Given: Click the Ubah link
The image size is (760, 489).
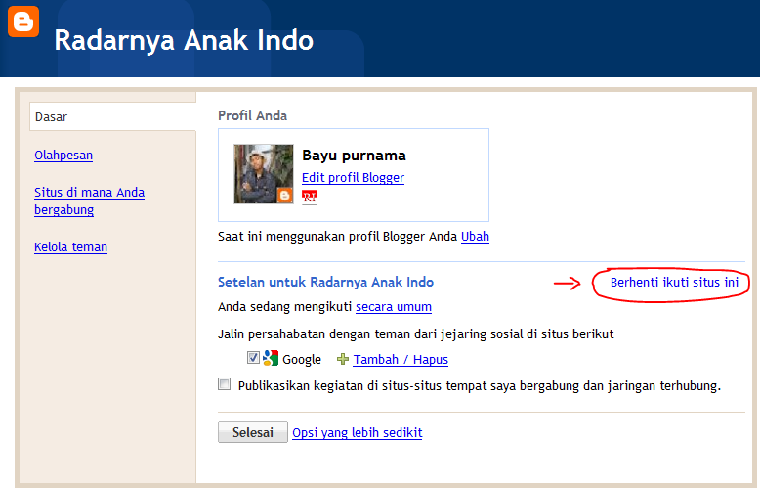Looking at the screenshot, I should tap(475, 237).
